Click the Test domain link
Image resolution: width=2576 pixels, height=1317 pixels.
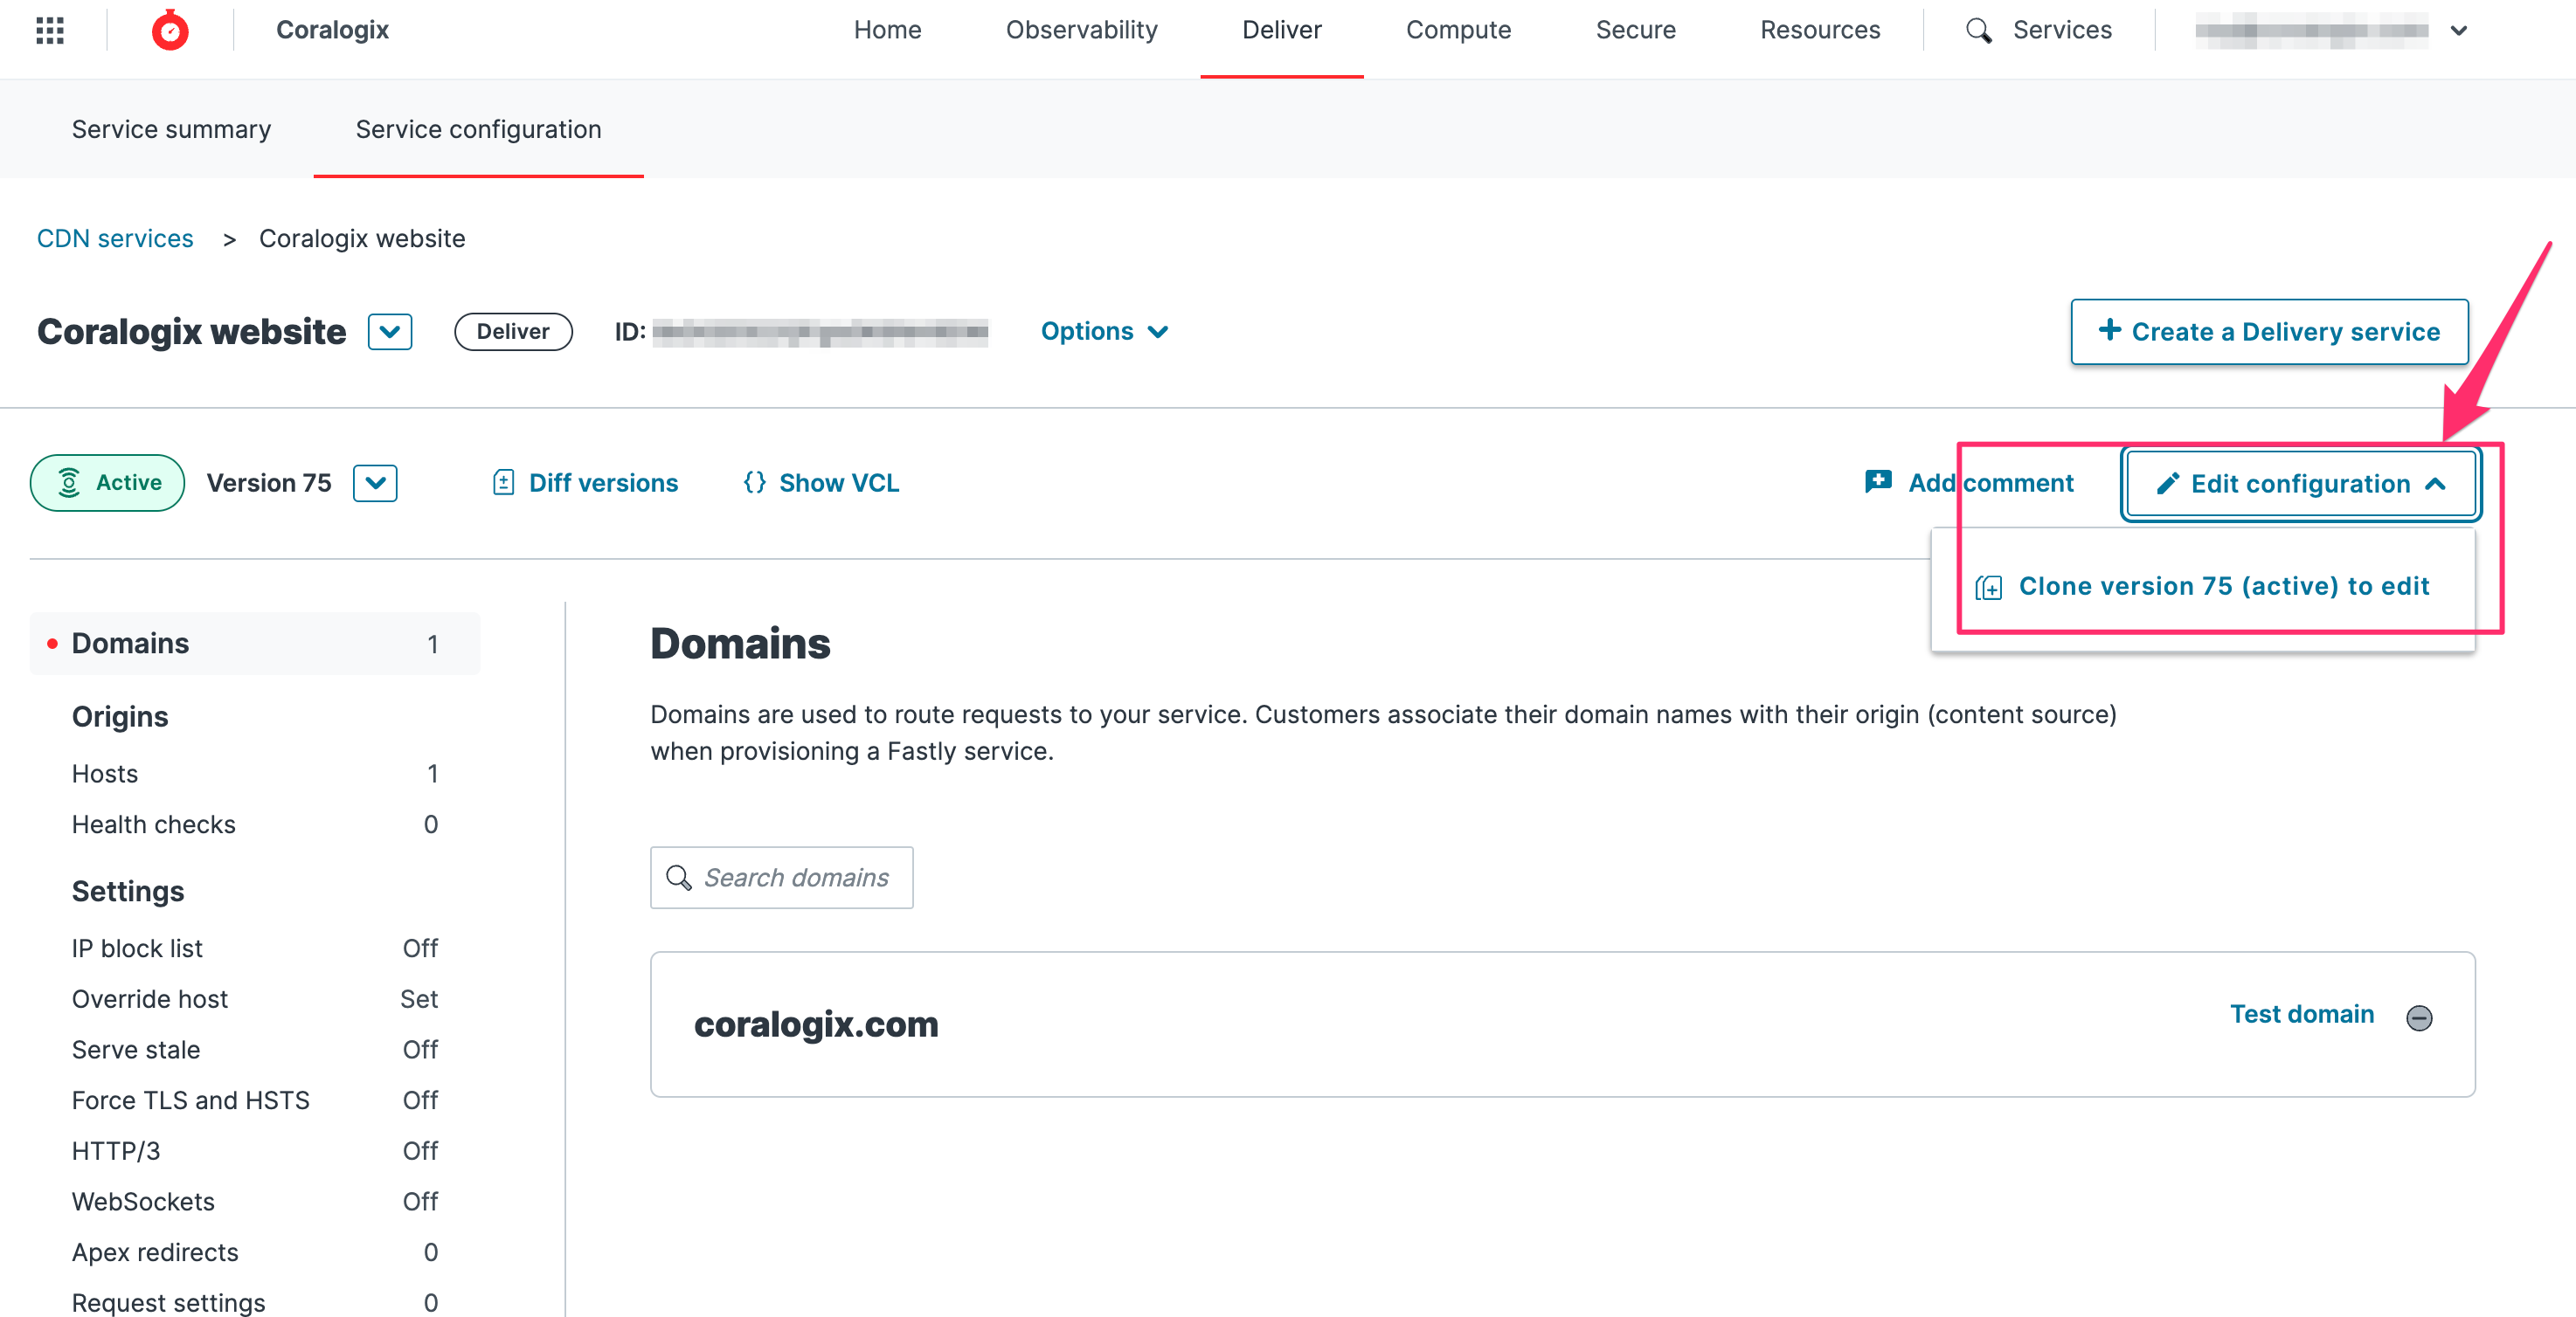click(x=2301, y=1013)
